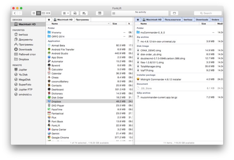Click the sync/new item list toolbar icon

(x=84, y=13)
